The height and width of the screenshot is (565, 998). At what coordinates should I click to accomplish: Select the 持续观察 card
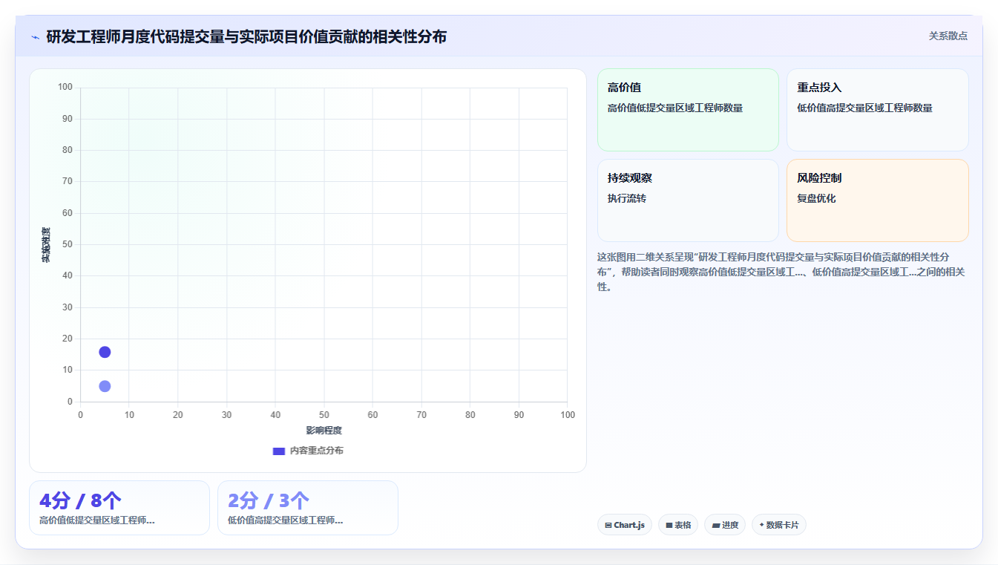[x=688, y=200]
